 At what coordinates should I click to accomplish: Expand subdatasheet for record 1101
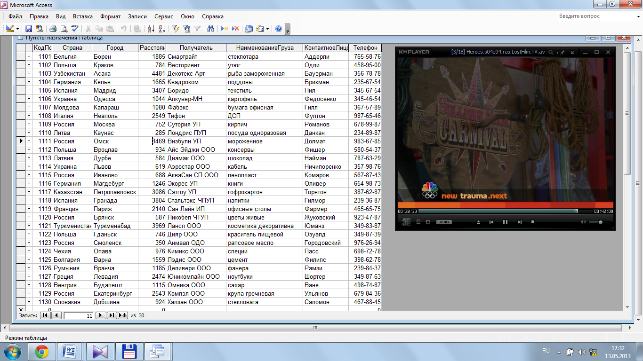click(29, 56)
